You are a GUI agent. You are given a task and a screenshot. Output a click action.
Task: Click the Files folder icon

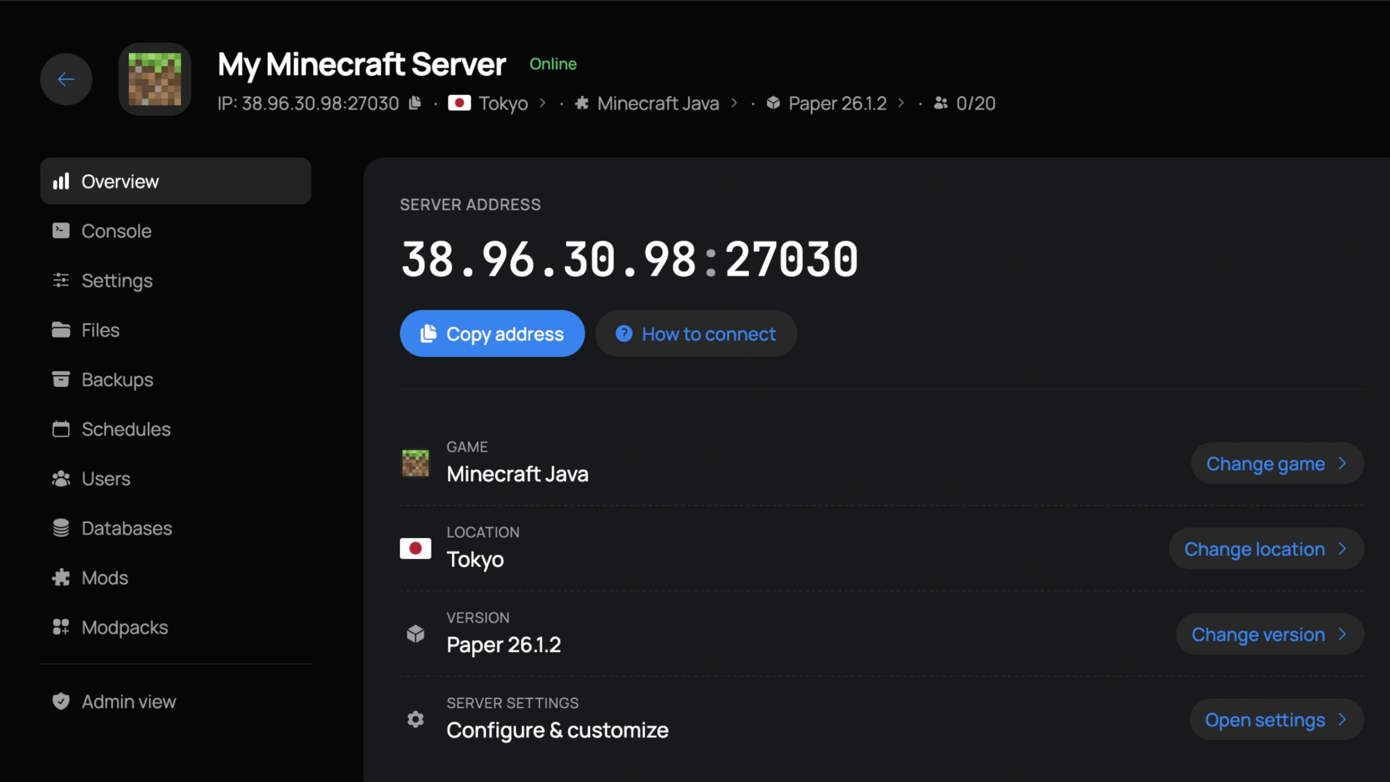tap(61, 330)
